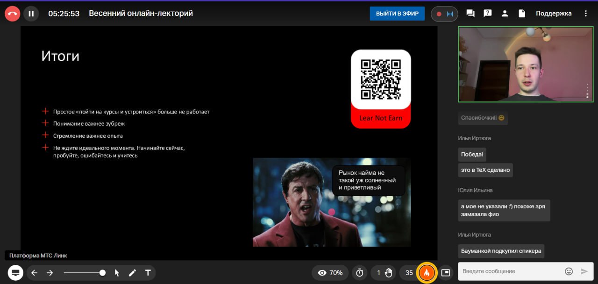Click the webinar title Весенний онлайн-лекторий
The image size is (598, 284).
coord(141,14)
